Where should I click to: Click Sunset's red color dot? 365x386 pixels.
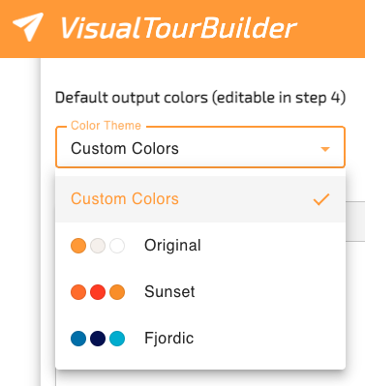click(x=98, y=292)
